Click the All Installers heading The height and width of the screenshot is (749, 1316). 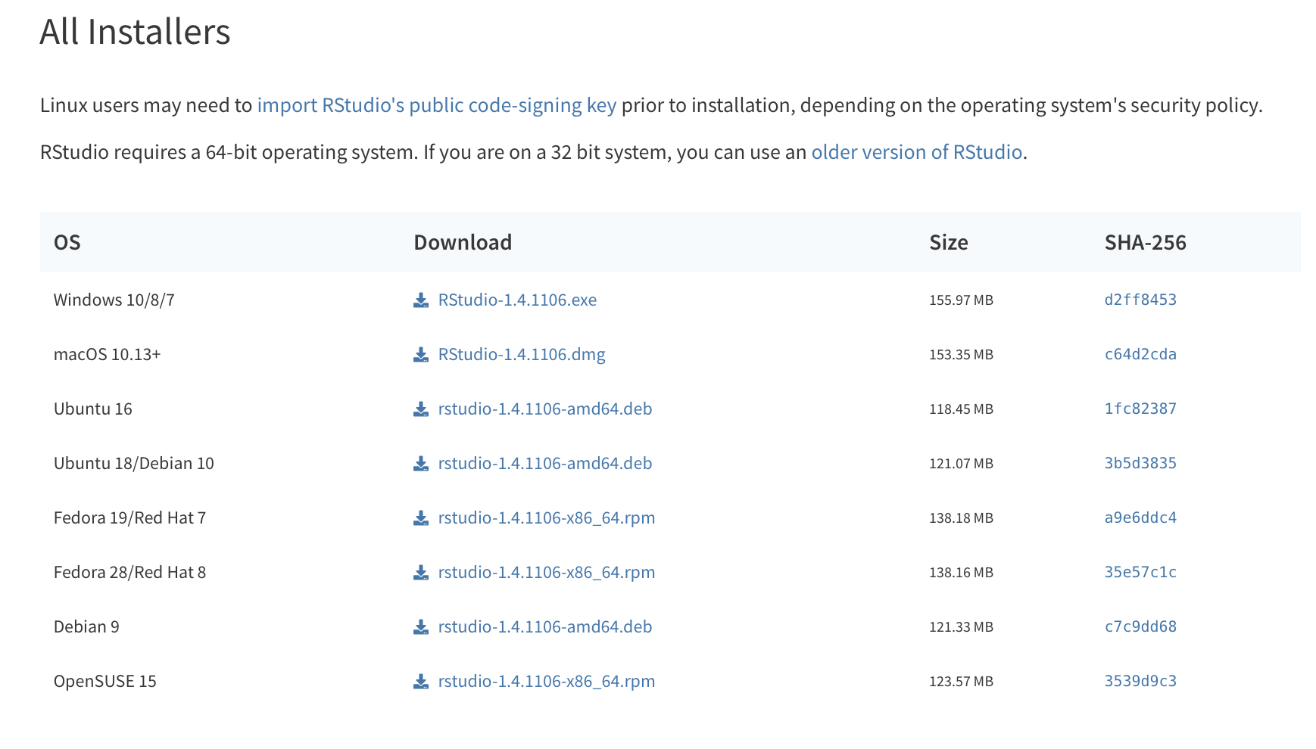tap(135, 32)
